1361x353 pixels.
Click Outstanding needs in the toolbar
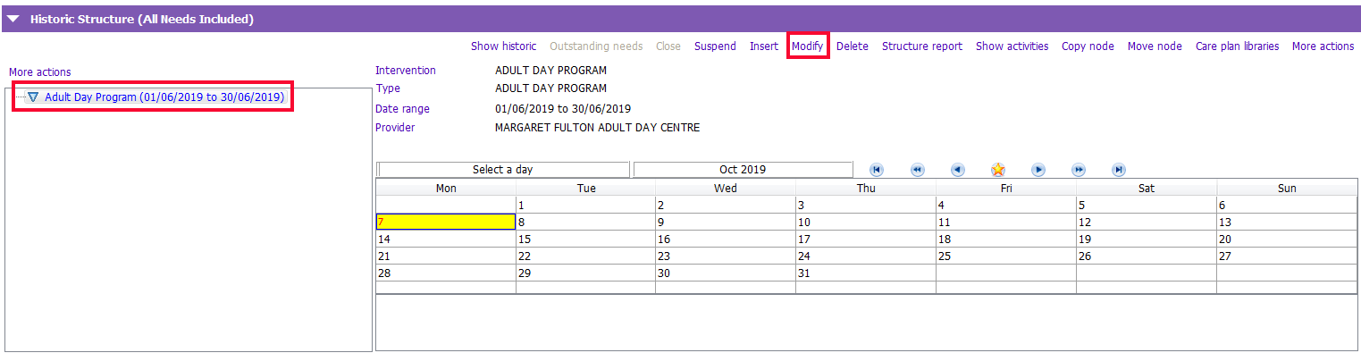596,46
